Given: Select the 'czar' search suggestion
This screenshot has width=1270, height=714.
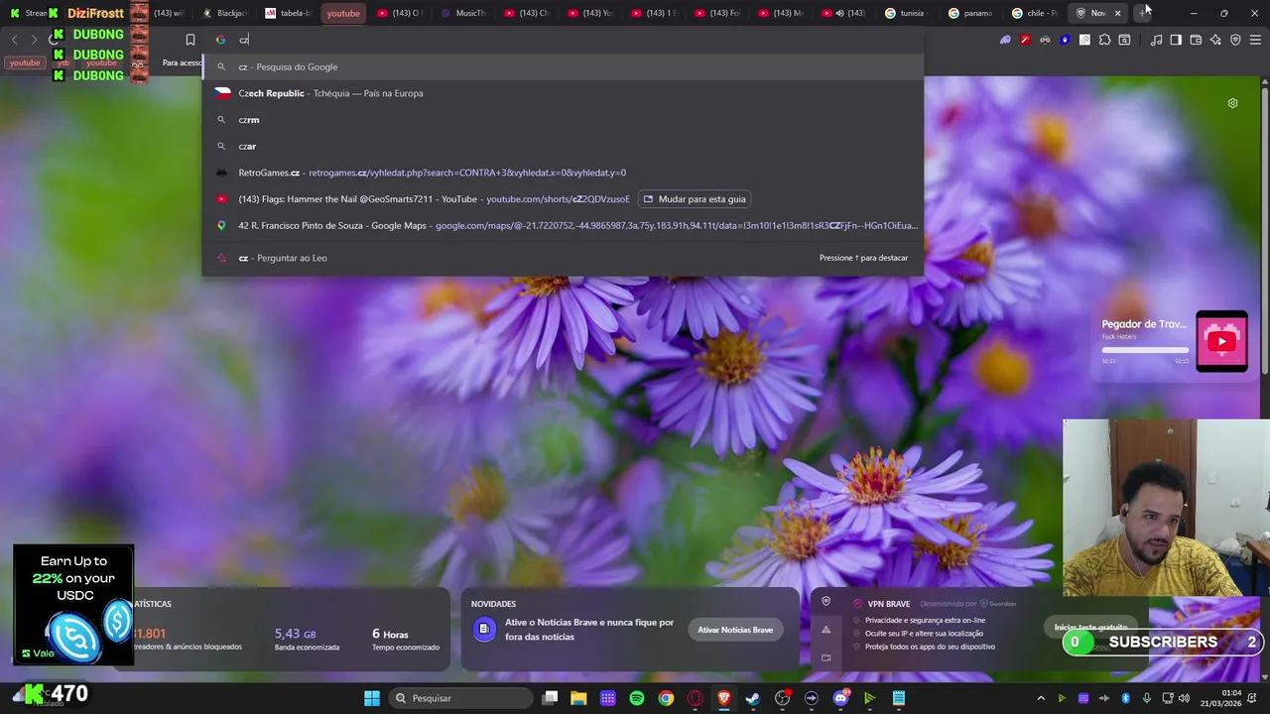Looking at the screenshot, I should (563, 146).
